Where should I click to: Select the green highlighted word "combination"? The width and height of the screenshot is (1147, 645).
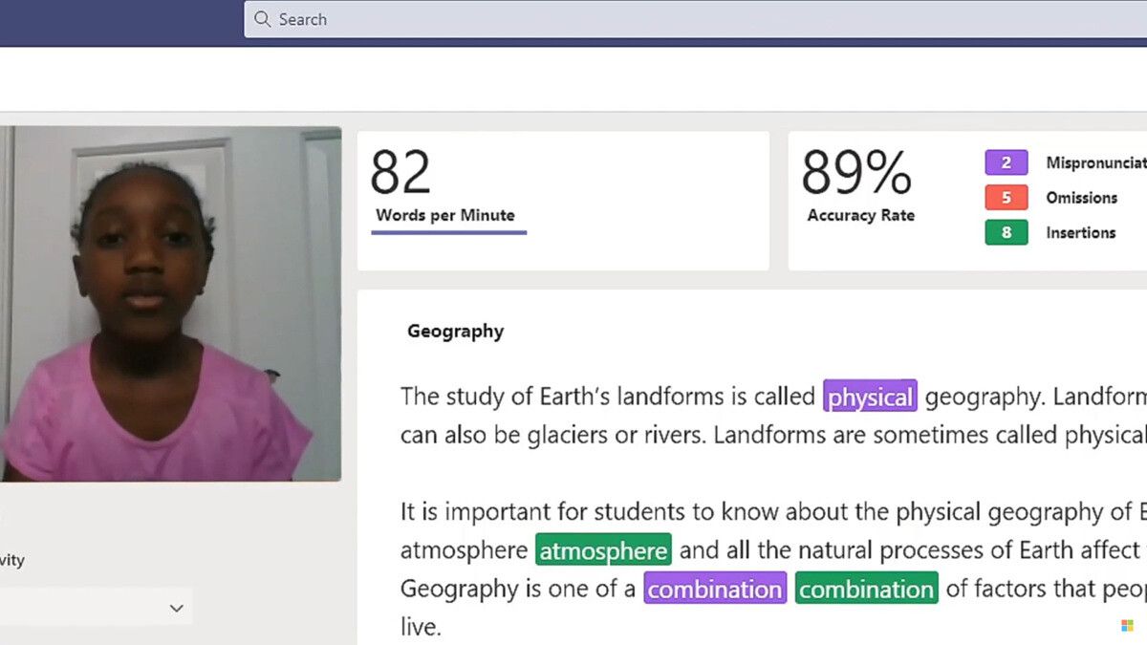866,589
